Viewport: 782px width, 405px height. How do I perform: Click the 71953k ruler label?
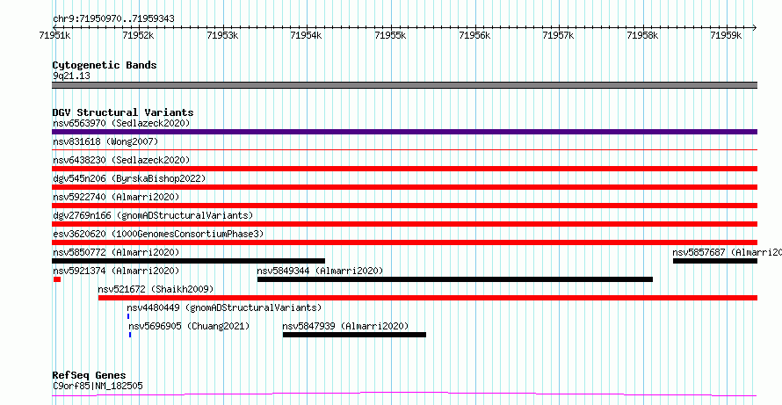pyautogui.click(x=222, y=35)
